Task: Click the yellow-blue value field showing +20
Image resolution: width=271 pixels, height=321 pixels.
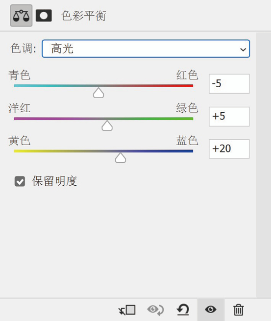Action: tap(229, 149)
